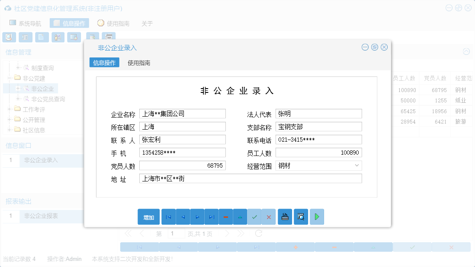This screenshot has width=475, height=267.
Task: Open print preview with the magnifier-printer icon
Action: (x=301, y=216)
